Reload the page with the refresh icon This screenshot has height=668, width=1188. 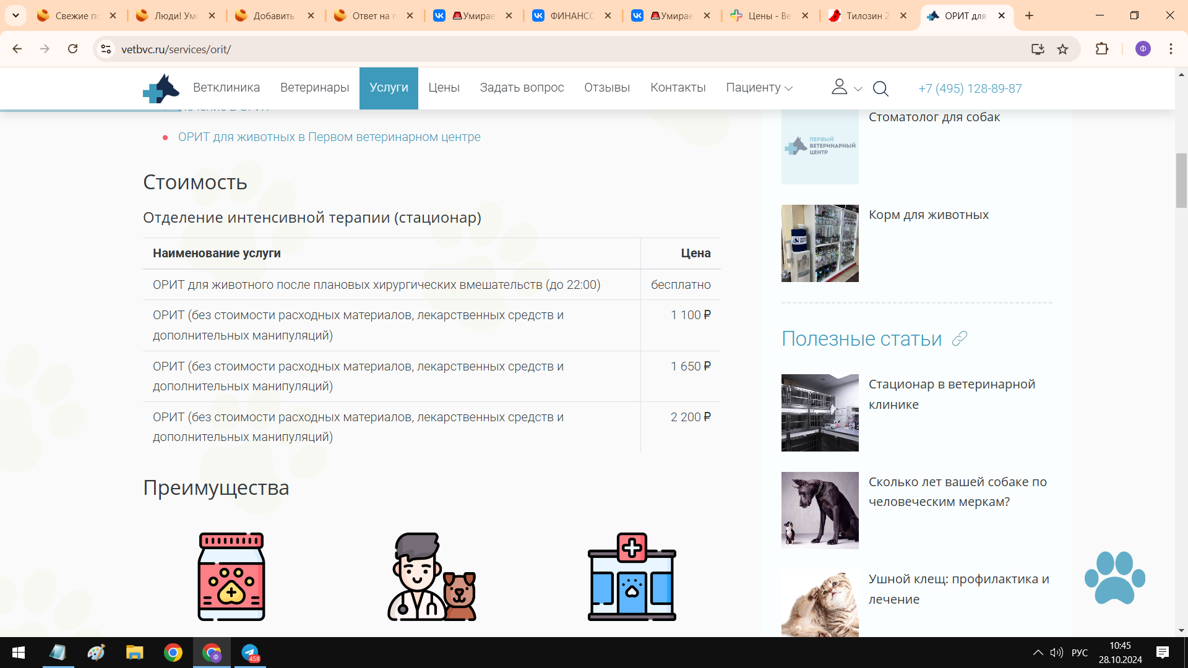pos(72,49)
